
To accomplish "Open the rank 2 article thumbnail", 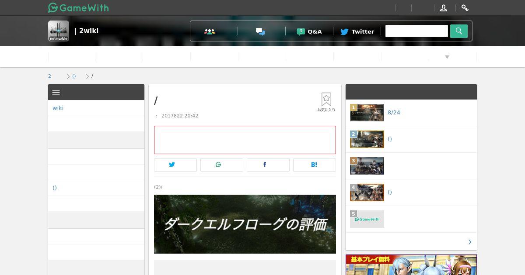I will [367, 139].
